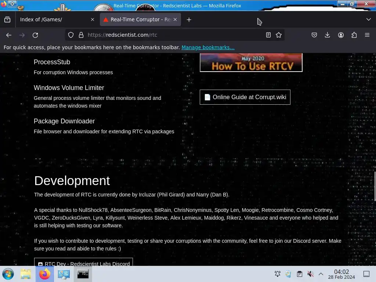
Task: Go back to previous page
Action: coord(9,35)
